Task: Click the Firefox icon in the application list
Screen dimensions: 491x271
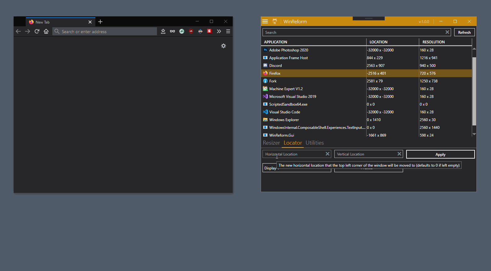Action: coord(265,73)
